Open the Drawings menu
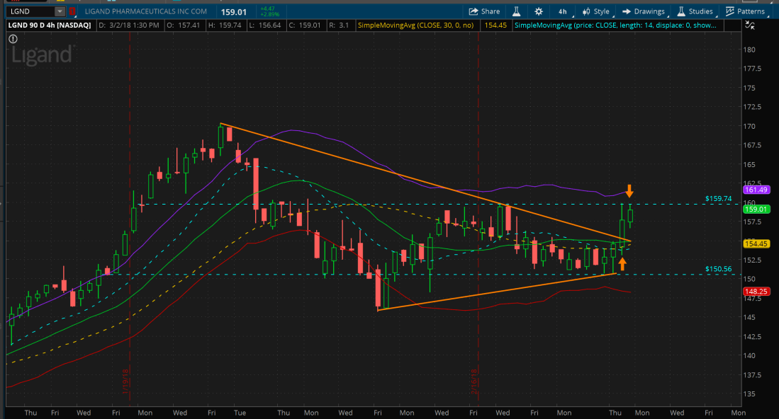The image size is (779, 419). 644,11
